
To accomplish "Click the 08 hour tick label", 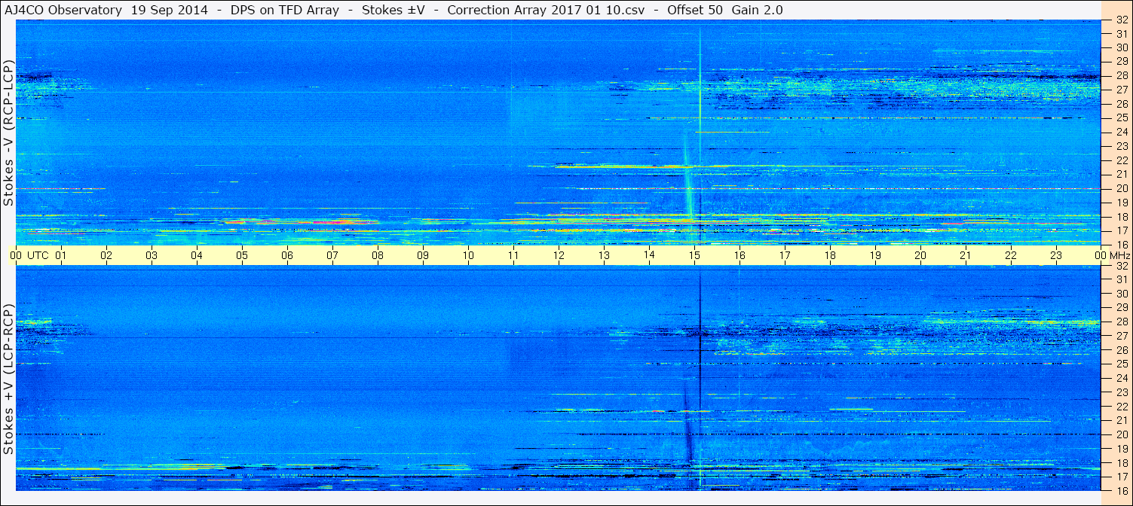I will tap(378, 255).
